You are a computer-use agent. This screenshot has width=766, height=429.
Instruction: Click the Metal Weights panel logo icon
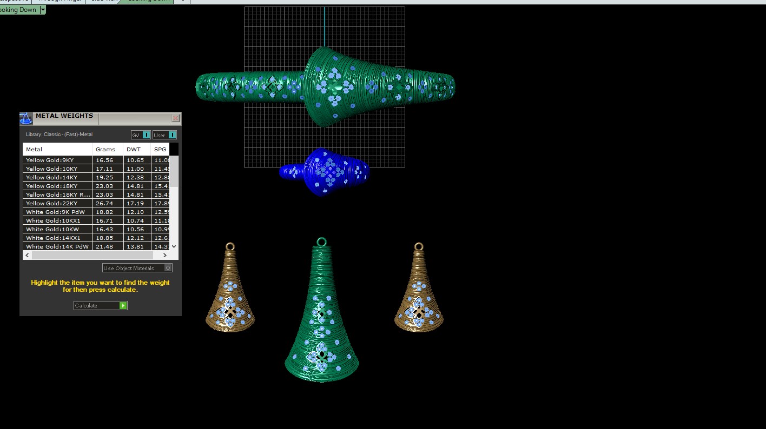pyautogui.click(x=26, y=118)
